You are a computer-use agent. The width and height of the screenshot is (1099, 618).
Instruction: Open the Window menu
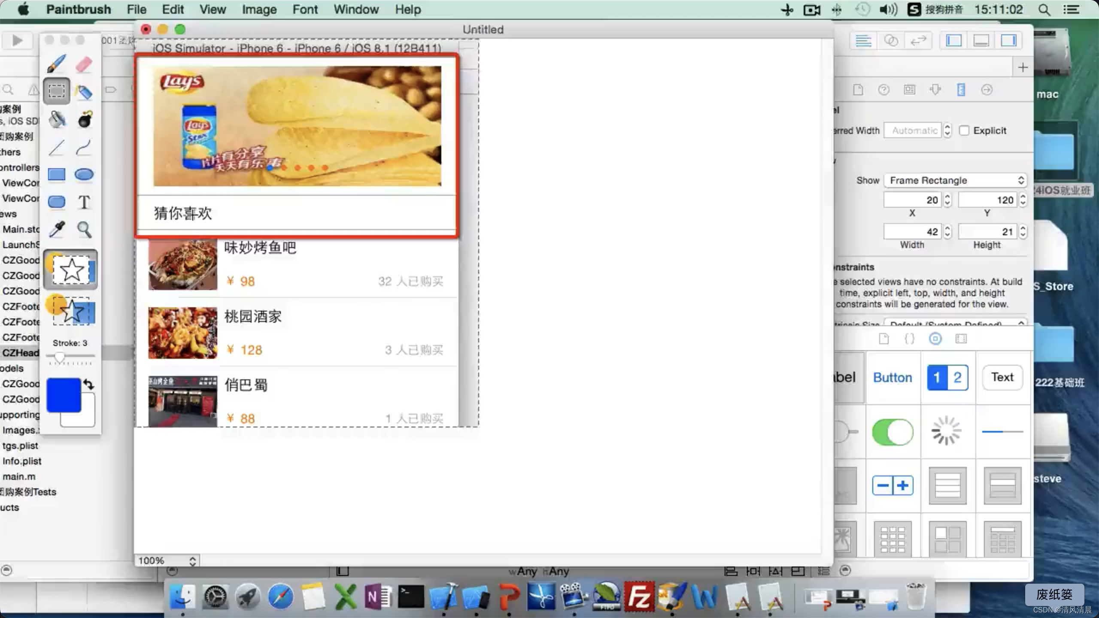point(356,9)
